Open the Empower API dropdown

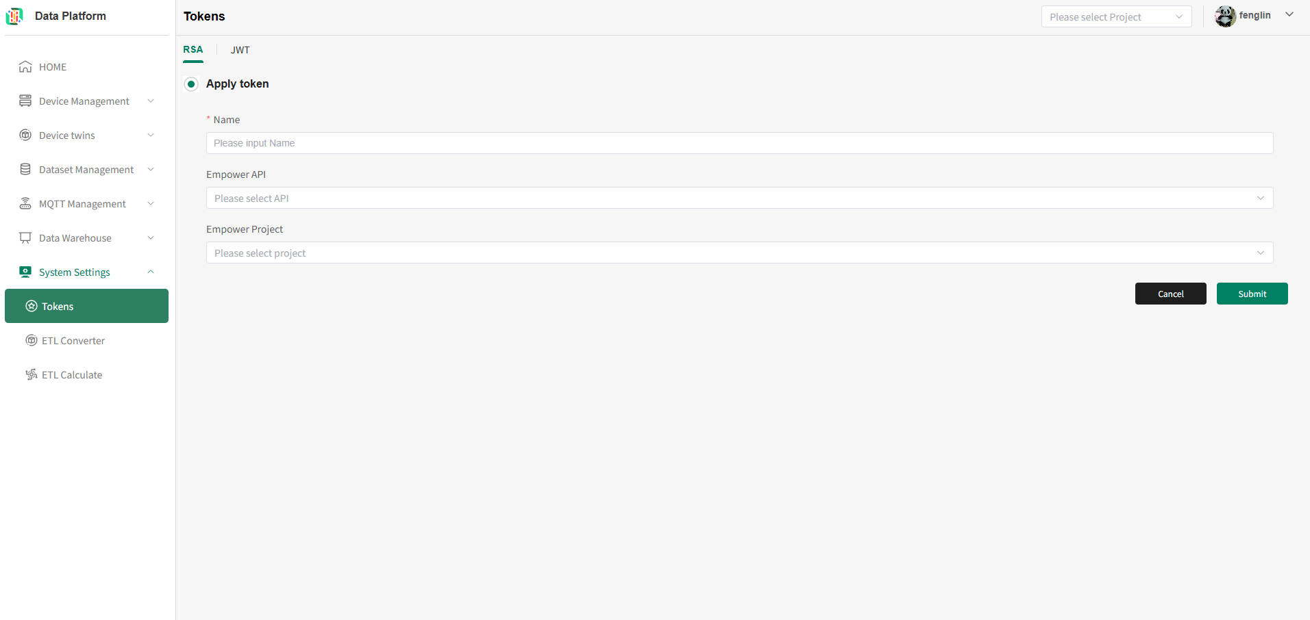739,198
